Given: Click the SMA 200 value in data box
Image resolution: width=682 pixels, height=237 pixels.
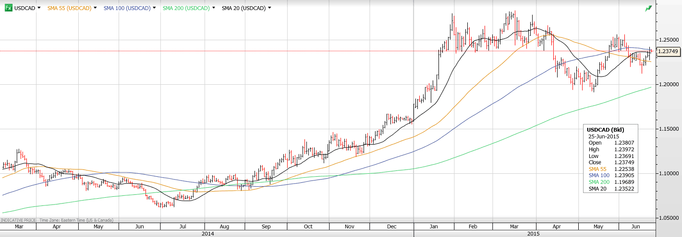Looking at the screenshot, I should click(623, 182).
